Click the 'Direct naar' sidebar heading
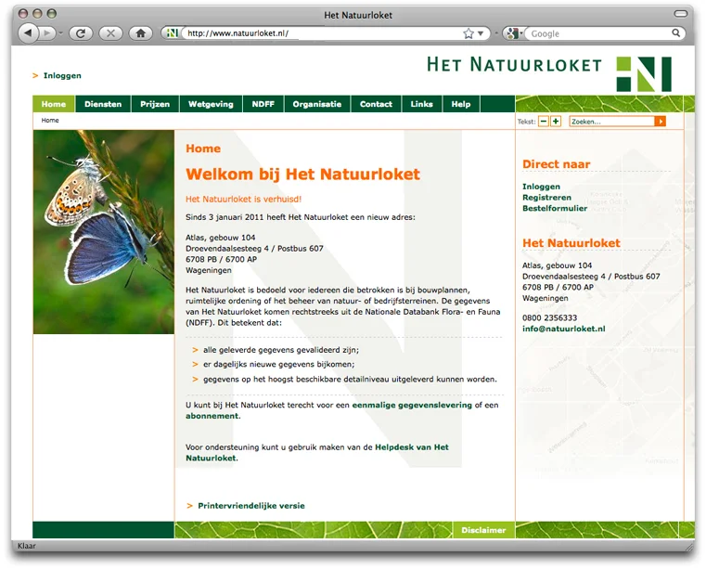 [x=557, y=164]
